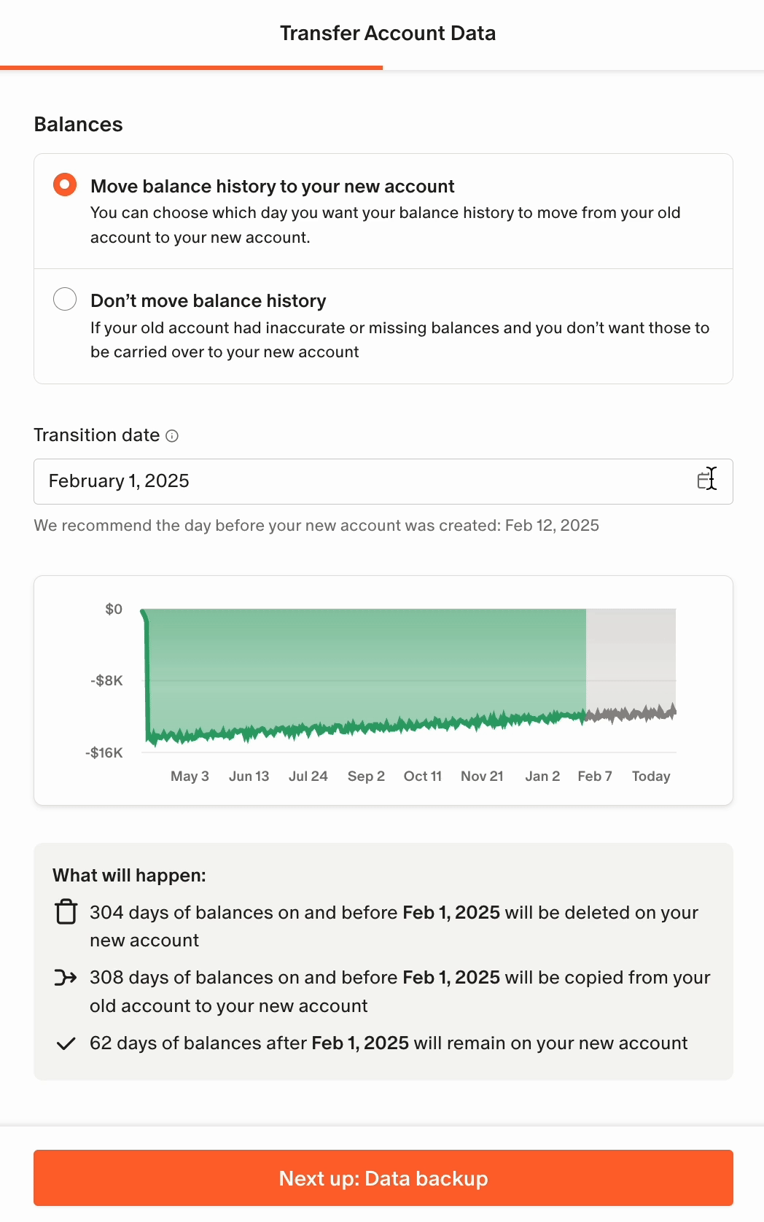
Task: Click the merge arrow icon for copied balances
Action: click(x=66, y=978)
